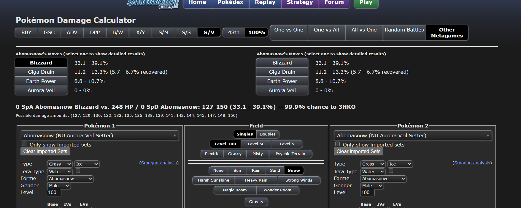Choose One vs One mode
The height and width of the screenshot is (208, 521).
pos(289,33)
